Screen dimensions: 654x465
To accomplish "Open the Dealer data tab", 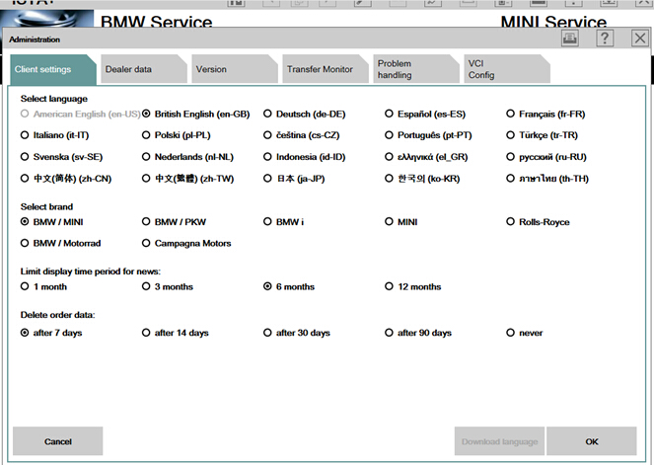I will tap(144, 69).
